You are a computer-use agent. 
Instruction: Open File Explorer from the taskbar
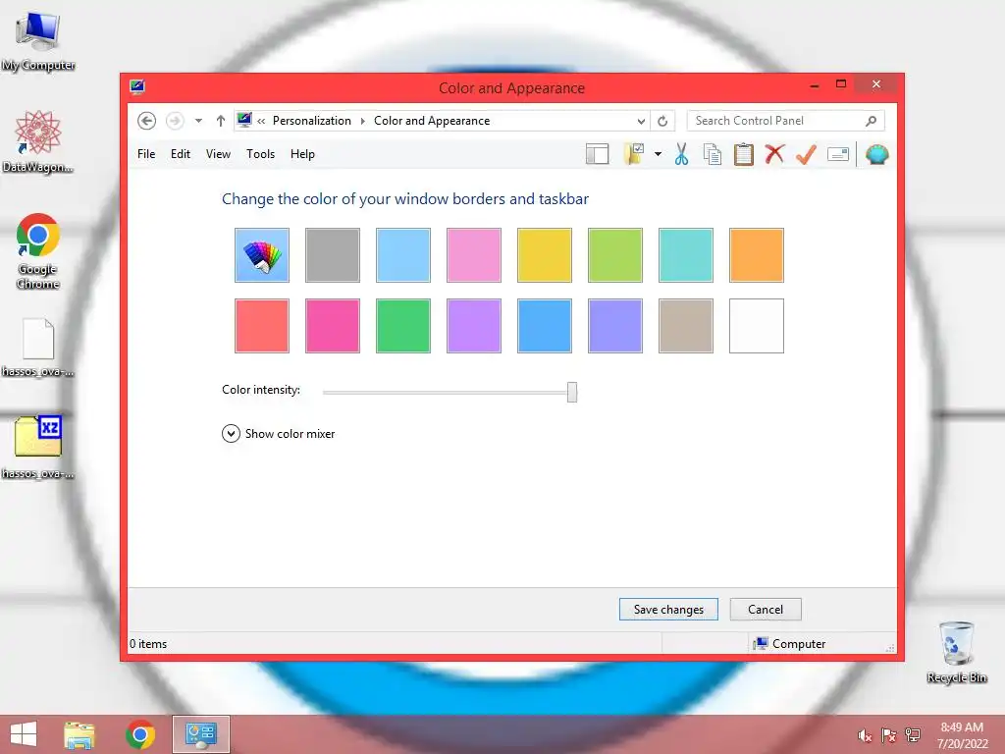tap(79, 734)
